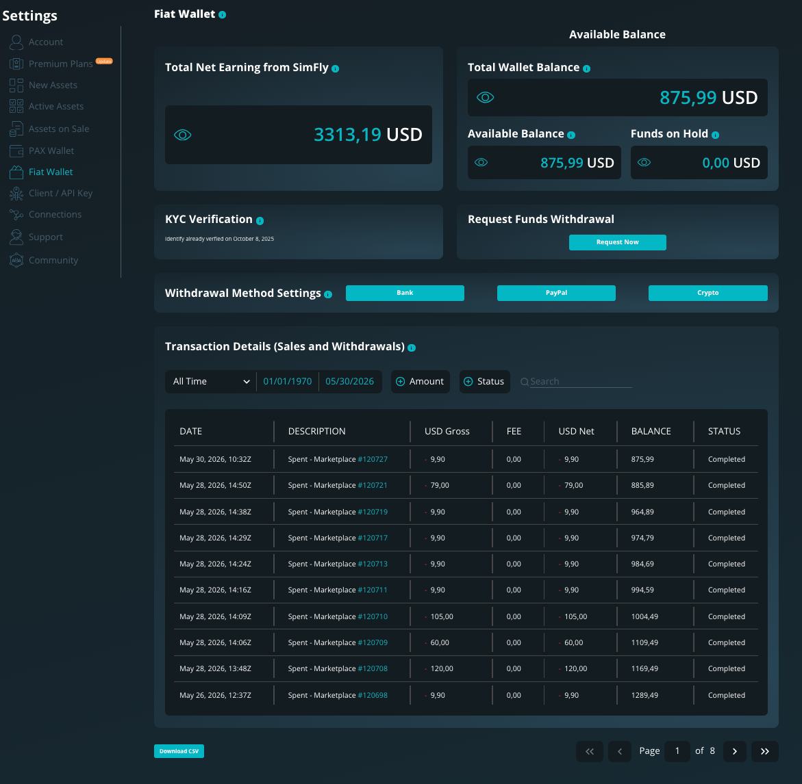Click the Assets on Sale icon
This screenshot has width=802, height=784.
(x=16, y=129)
